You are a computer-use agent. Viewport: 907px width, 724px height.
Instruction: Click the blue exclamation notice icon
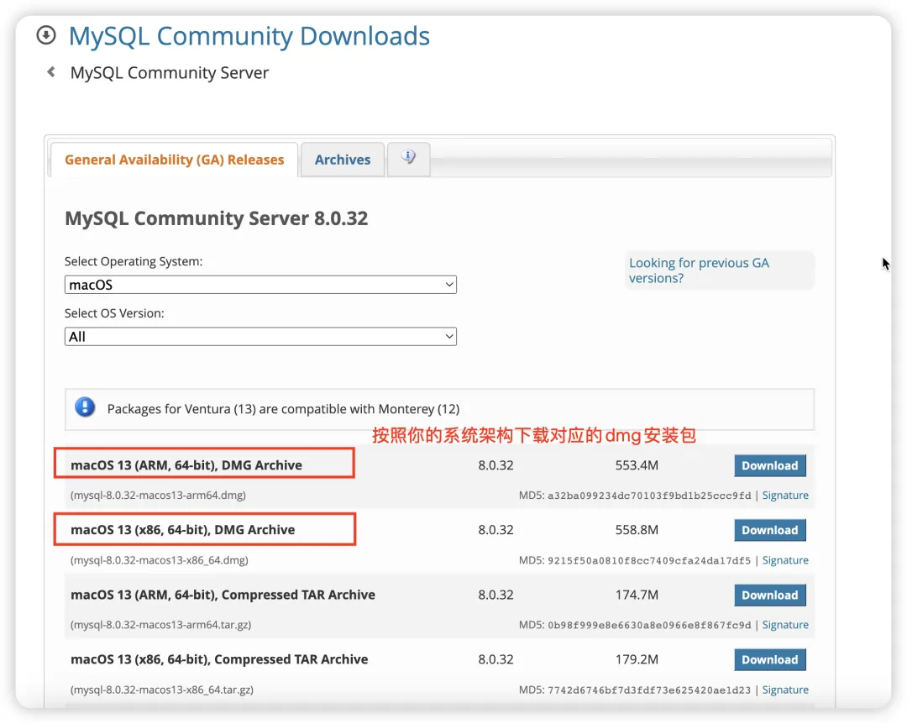point(85,407)
